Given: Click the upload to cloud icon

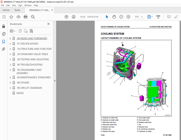Looking at the screenshot, I should coord(18,17).
